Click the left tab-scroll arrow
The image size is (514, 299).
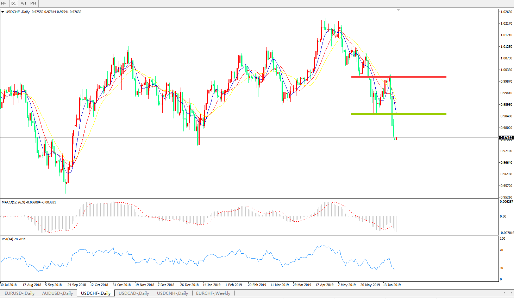504,293
